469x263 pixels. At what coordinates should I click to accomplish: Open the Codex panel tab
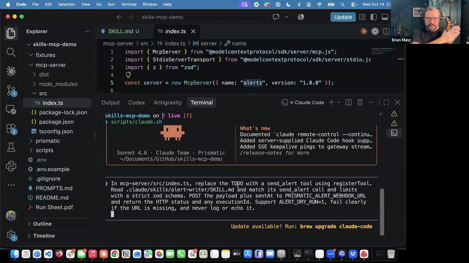pyautogui.click(x=137, y=103)
